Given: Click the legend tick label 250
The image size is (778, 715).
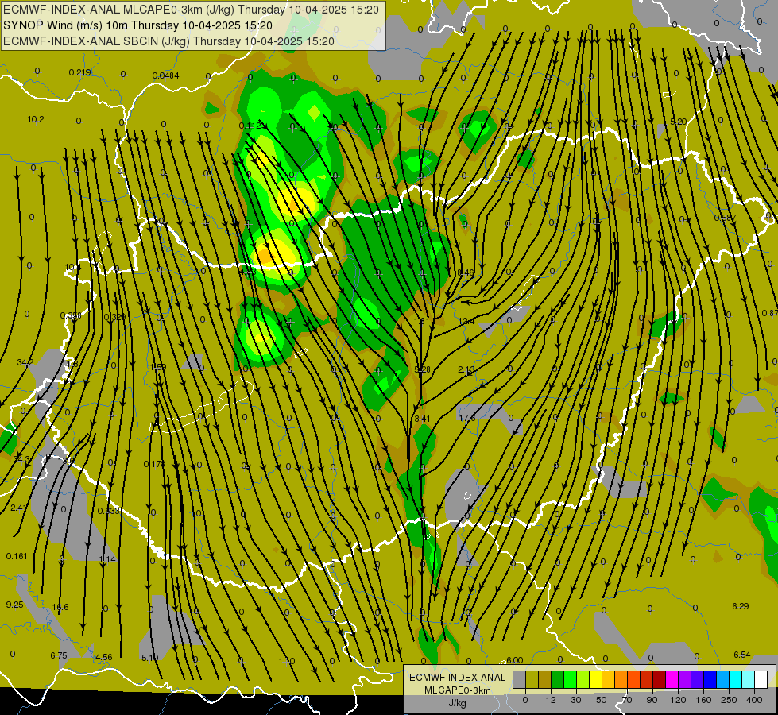Looking at the screenshot, I should click(x=729, y=700).
